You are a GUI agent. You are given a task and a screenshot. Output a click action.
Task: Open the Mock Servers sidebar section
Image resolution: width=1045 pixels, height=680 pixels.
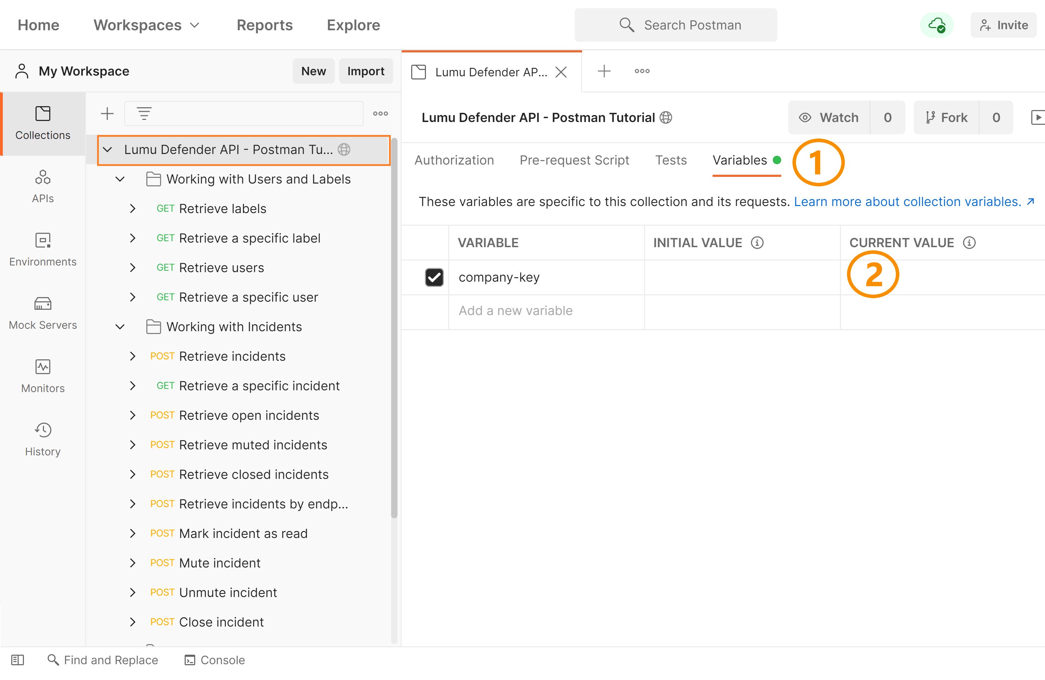43,313
